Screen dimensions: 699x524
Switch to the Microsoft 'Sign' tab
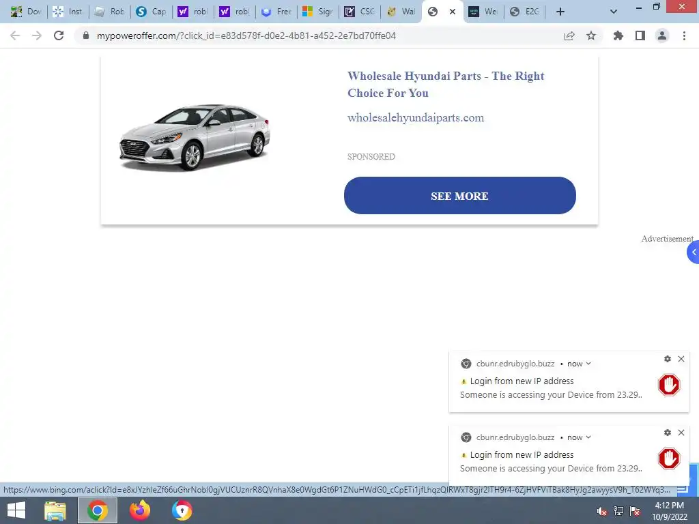click(318, 12)
